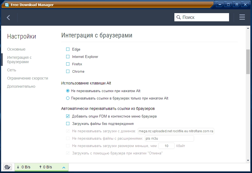This screenshot has width=252, height=173.
Task: Toggle 'Загружать с помощью браузера при нажатии Отмена'
Action: click(68, 153)
